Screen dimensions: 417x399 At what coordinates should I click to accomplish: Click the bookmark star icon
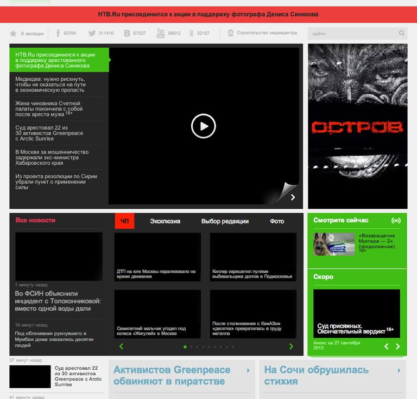tap(14, 34)
